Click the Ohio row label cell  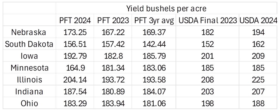[29, 104]
